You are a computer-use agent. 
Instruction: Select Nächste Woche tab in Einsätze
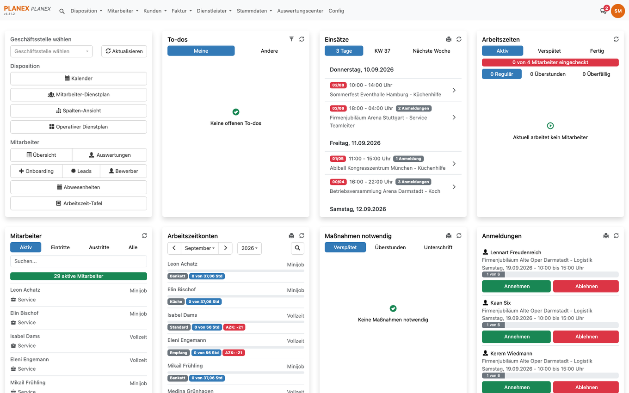[x=432, y=51]
